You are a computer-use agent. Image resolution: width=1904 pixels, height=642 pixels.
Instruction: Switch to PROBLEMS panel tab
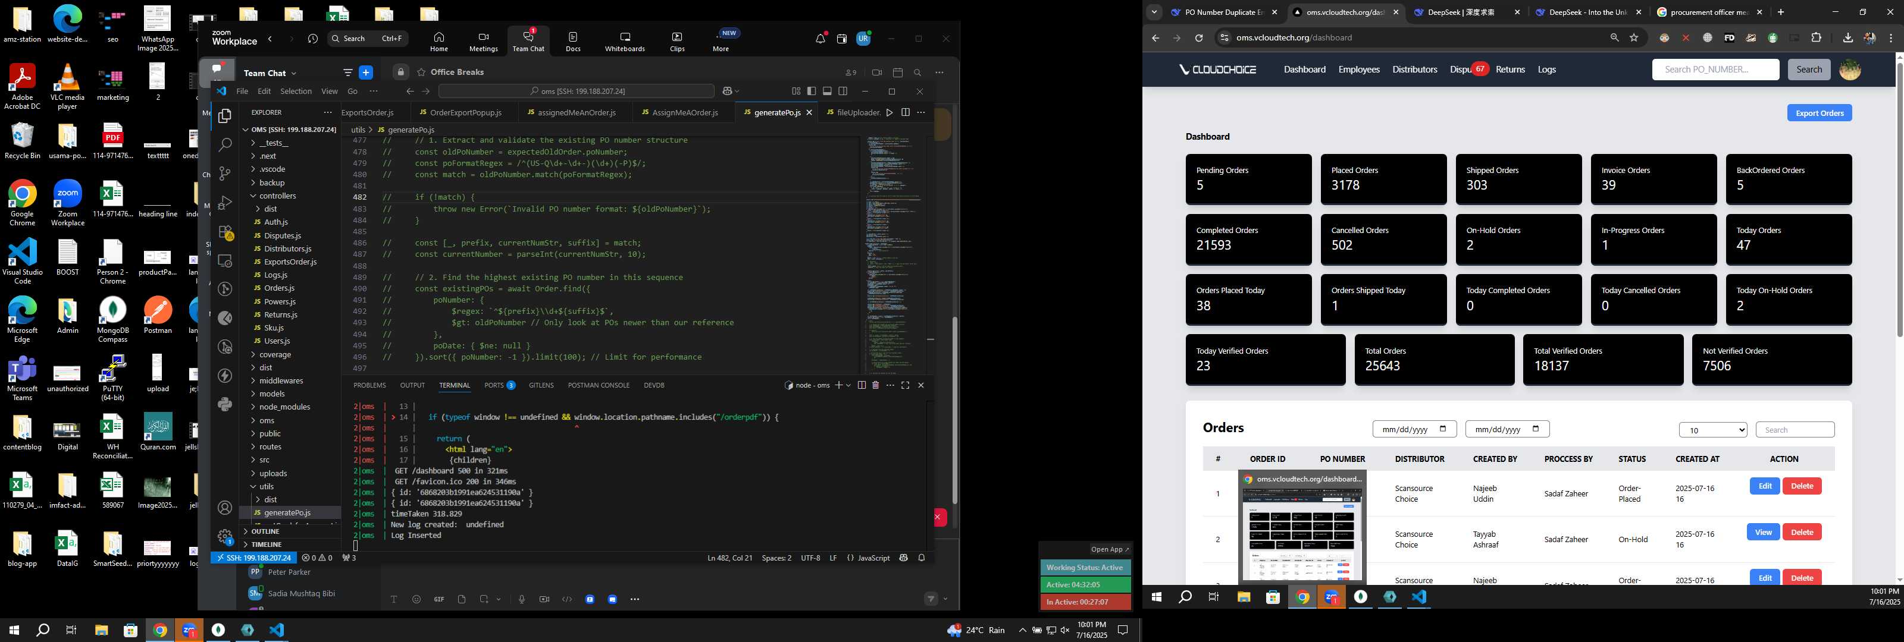(369, 385)
